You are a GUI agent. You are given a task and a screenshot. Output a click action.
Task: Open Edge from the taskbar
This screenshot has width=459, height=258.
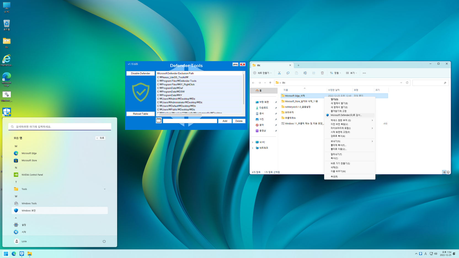[x=14, y=254]
